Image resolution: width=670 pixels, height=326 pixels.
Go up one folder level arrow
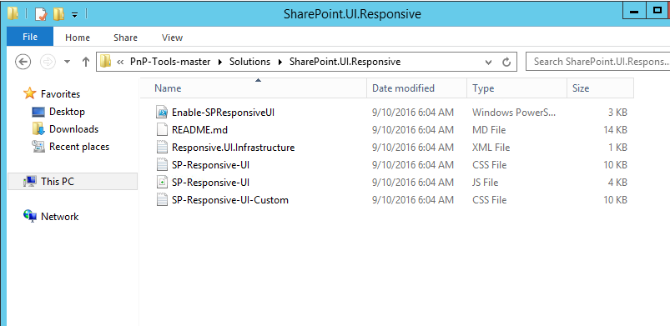pyautogui.click(x=85, y=62)
